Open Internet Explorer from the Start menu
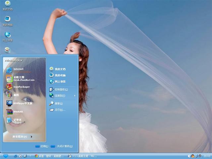 (x=18, y=70)
